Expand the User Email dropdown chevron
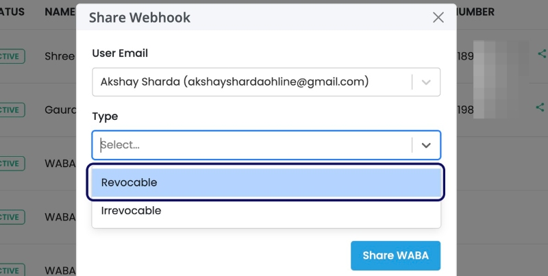548x276 pixels. pyautogui.click(x=426, y=81)
